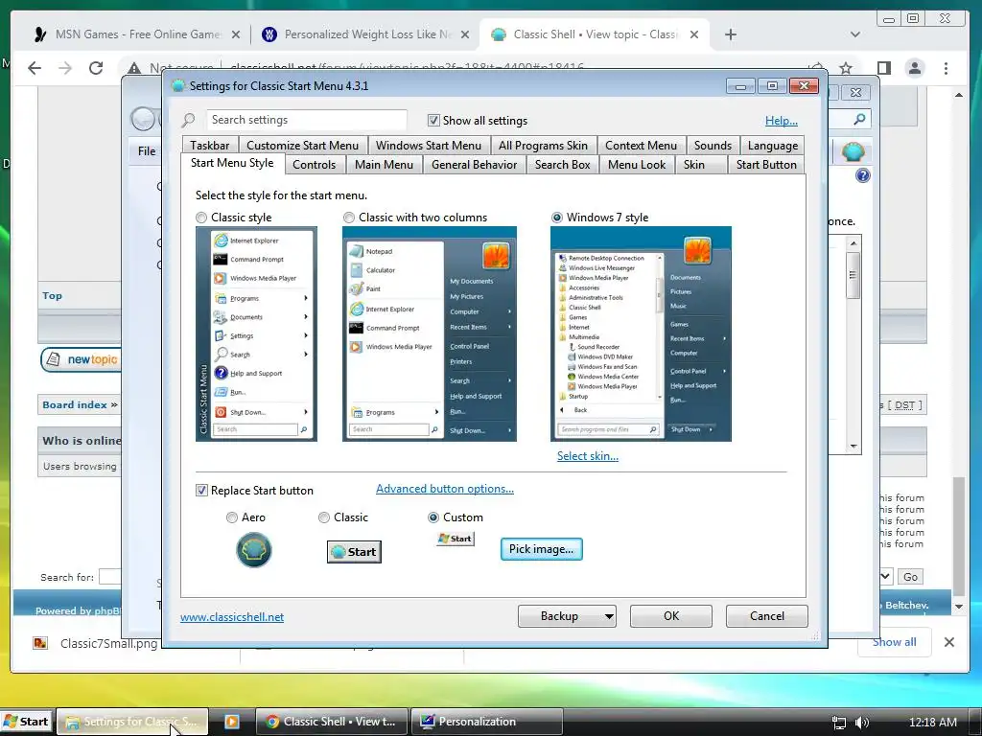Select the Custom start button option

point(433,517)
